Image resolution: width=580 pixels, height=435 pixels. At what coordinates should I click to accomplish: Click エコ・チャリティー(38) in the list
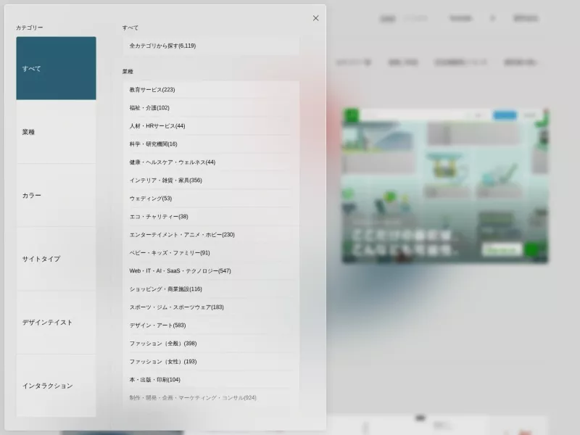[211, 216]
